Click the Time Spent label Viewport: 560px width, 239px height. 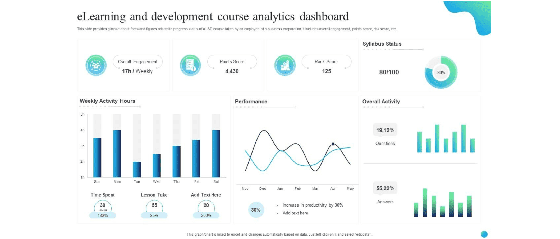coord(103,195)
